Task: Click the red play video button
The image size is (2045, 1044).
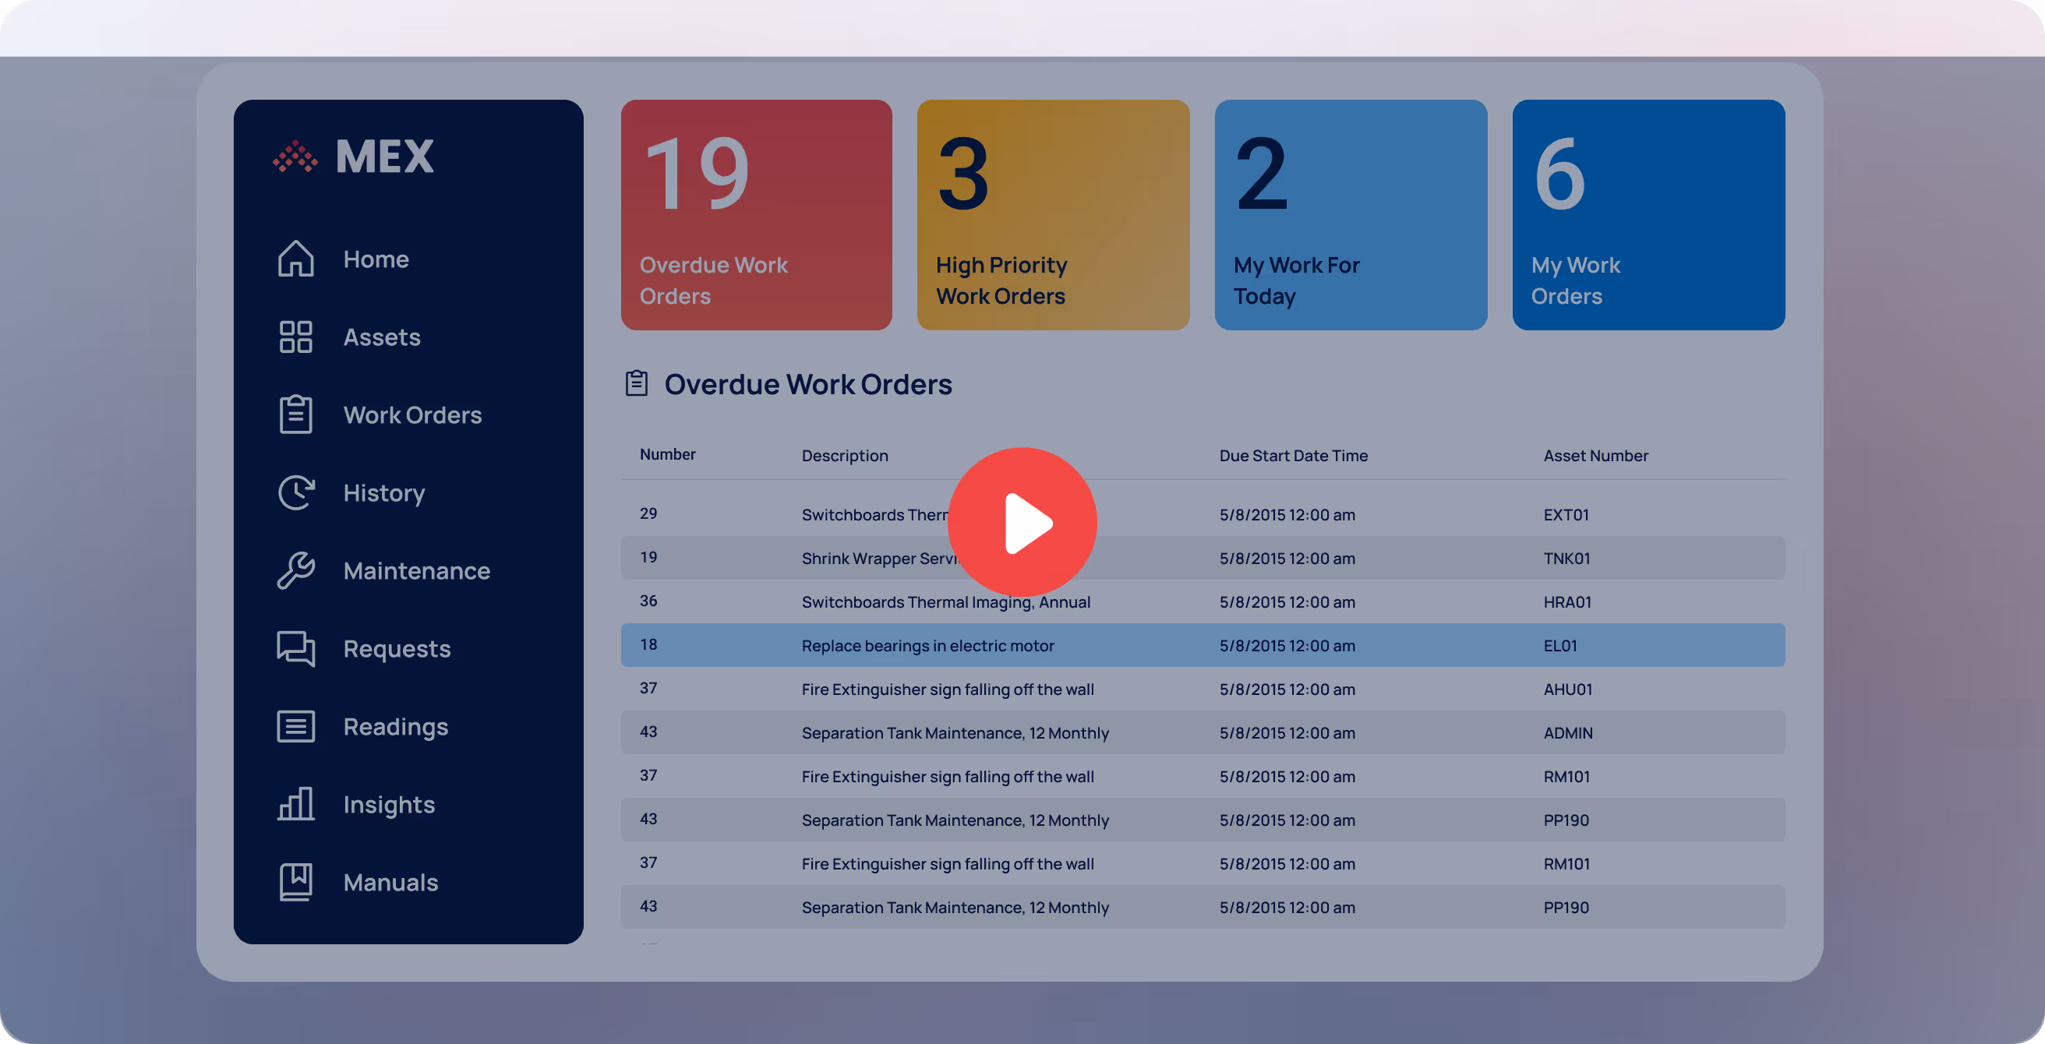Action: [x=1022, y=521]
